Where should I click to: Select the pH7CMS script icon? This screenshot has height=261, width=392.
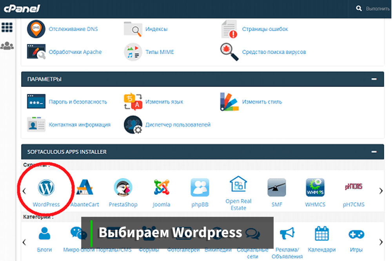(354, 186)
